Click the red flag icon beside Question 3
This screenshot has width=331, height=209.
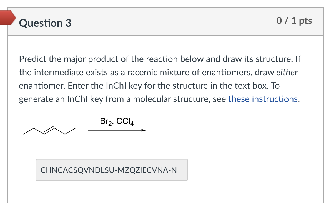(7, 19)
